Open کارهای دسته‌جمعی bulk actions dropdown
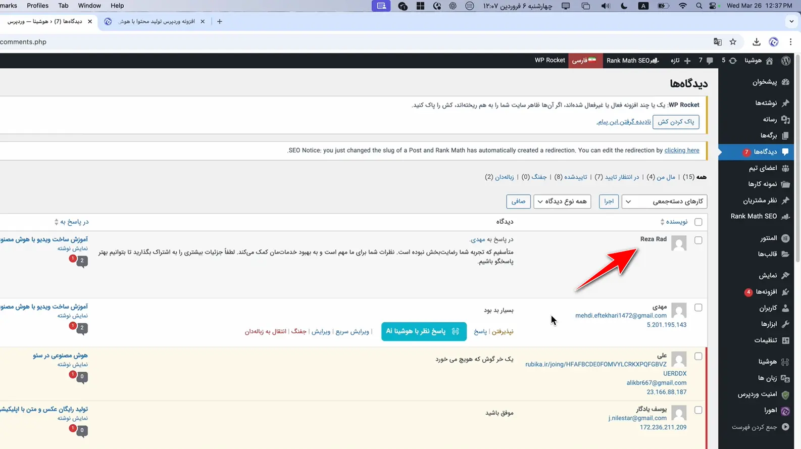The height and width of the screenshot is (449, 801). (664, 202)
